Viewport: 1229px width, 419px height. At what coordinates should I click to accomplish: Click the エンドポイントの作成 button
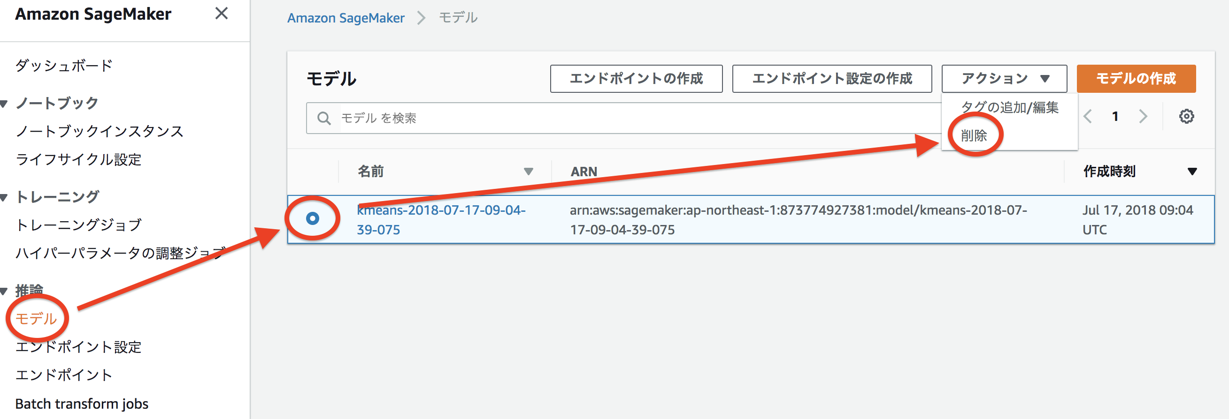[x=636, y=79]
